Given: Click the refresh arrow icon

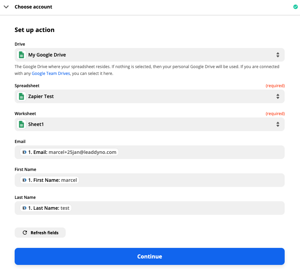Looking at the screenshot, I should click(x=25, y=233).
